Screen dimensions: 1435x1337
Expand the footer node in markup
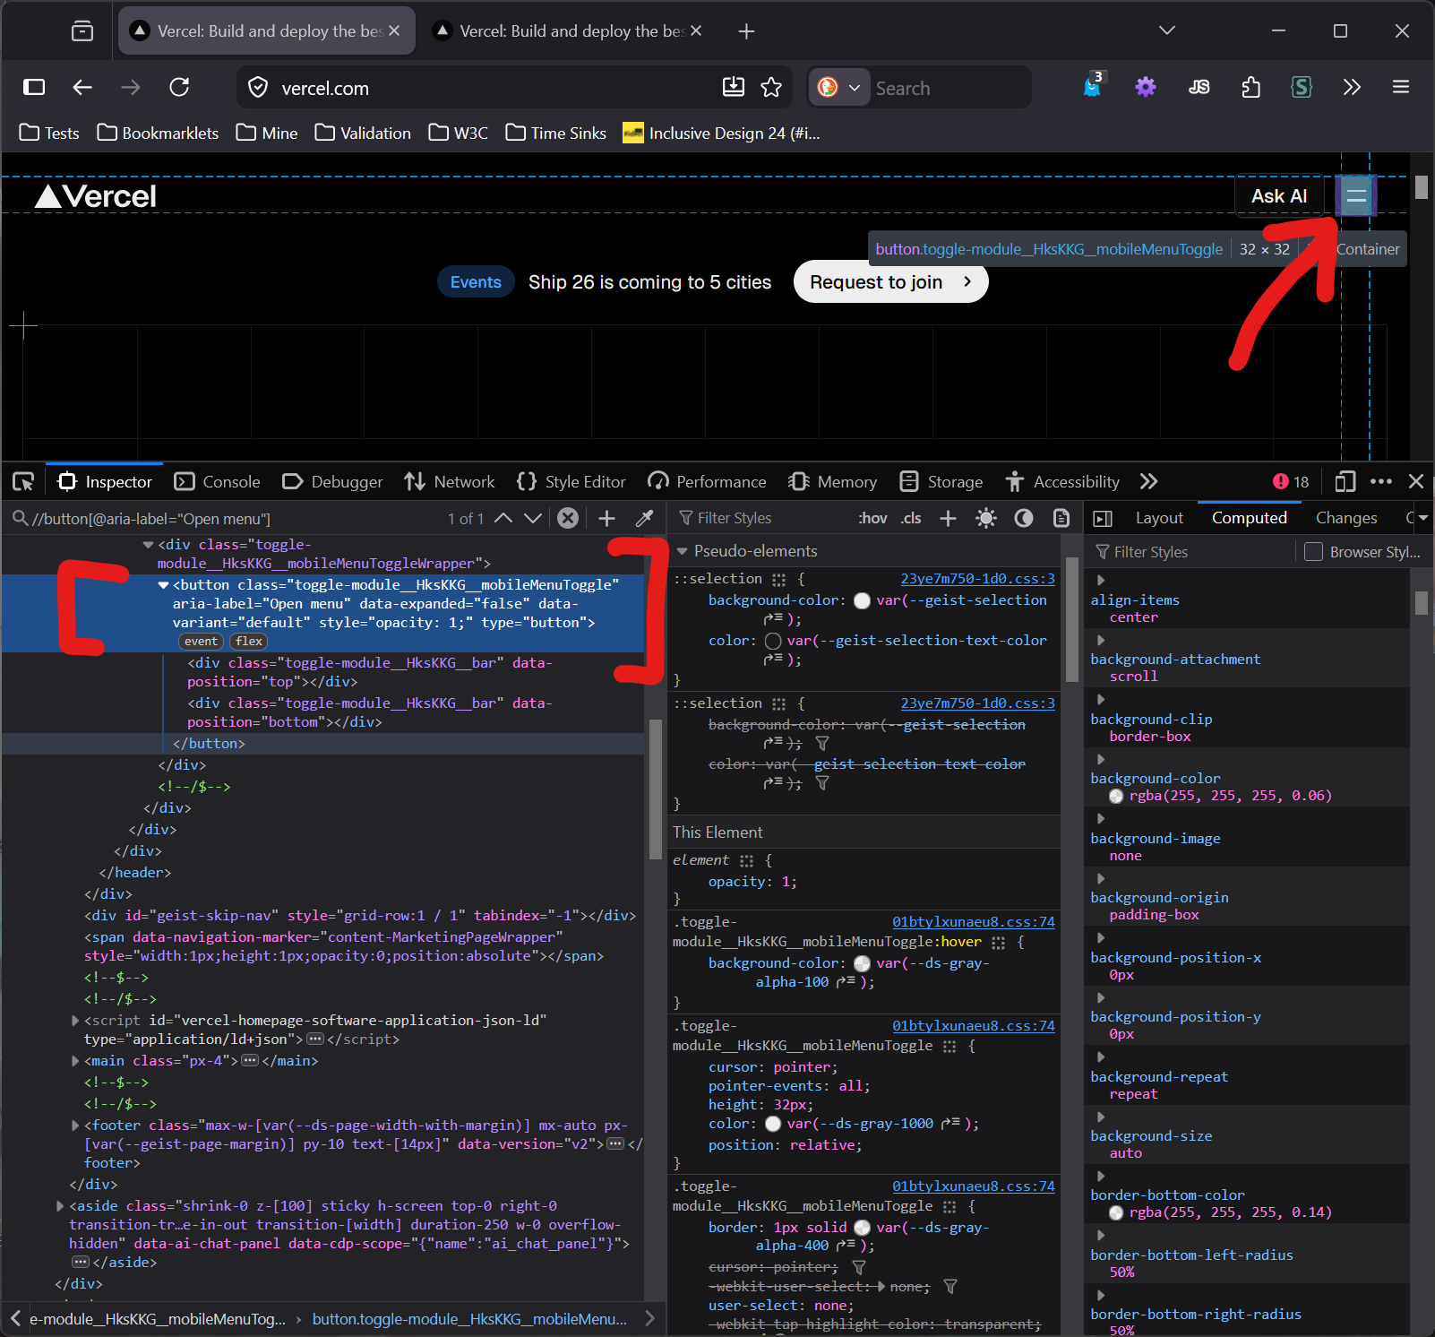[x=75, y=1126]
